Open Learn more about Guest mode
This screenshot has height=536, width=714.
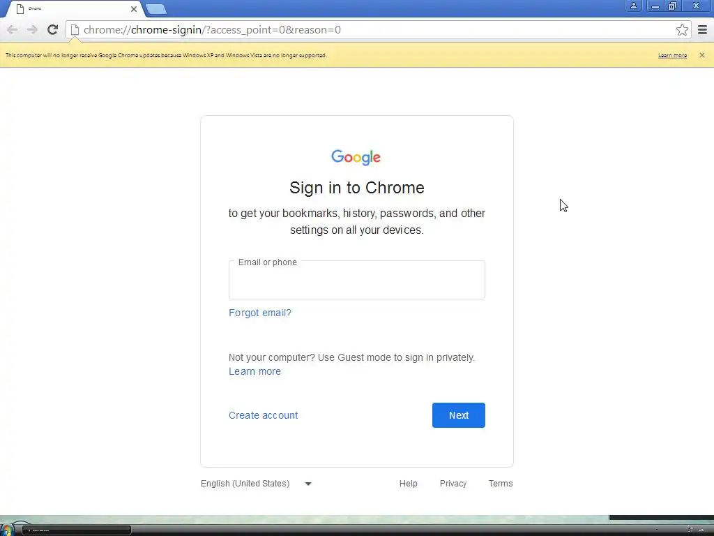[x=255, y=371]
